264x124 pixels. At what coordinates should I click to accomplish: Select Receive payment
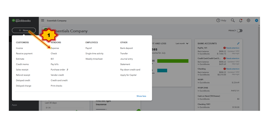click(24, 54)
